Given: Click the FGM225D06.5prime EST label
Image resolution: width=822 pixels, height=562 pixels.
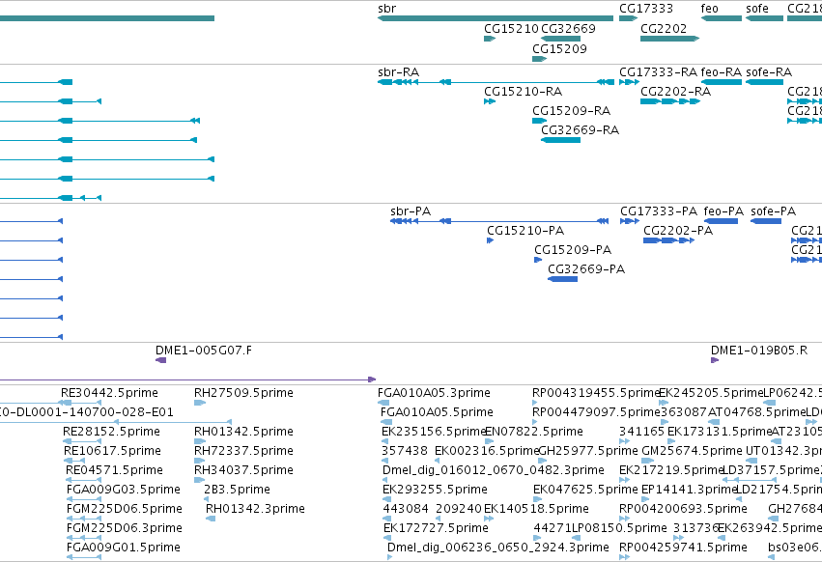Looking at the screenshot, I should click(x=125, y=510).
